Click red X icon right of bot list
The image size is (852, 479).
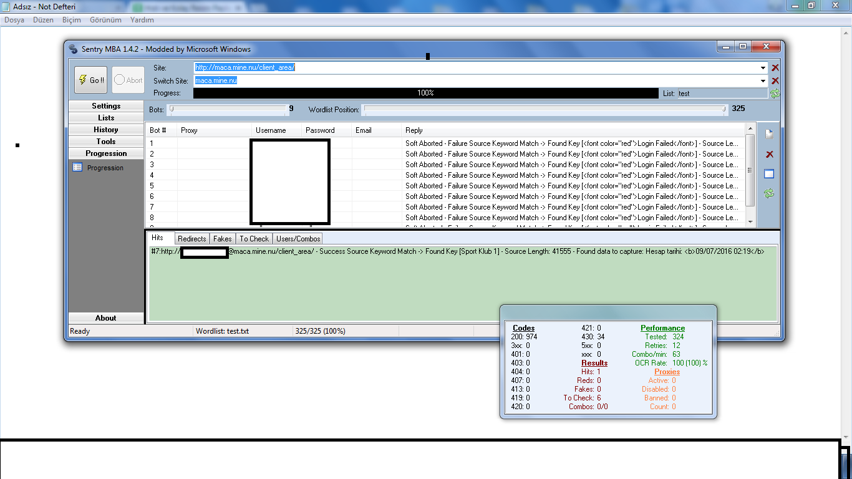tap(769, 154)
